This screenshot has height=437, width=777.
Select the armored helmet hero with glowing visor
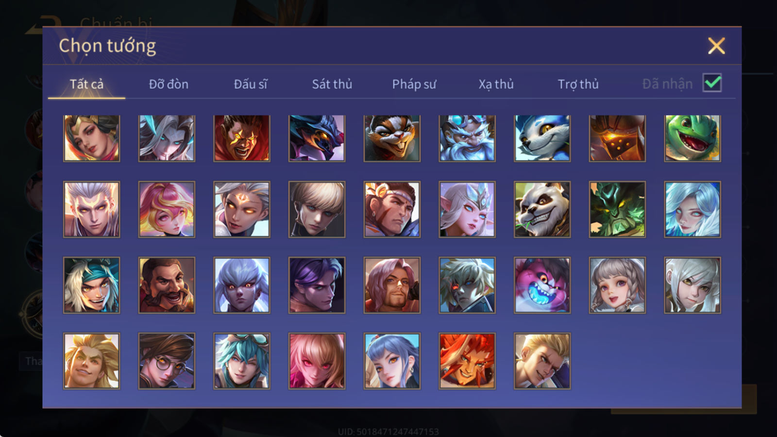pos(617,138)
